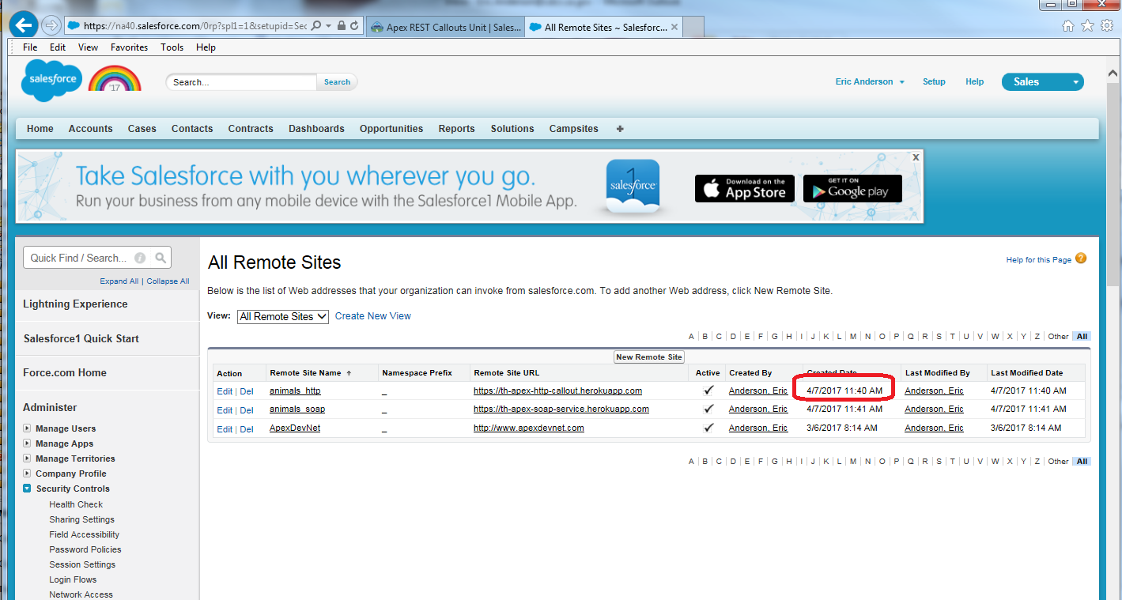Click the Download on the App Store badge

click(x=745, y=188)
